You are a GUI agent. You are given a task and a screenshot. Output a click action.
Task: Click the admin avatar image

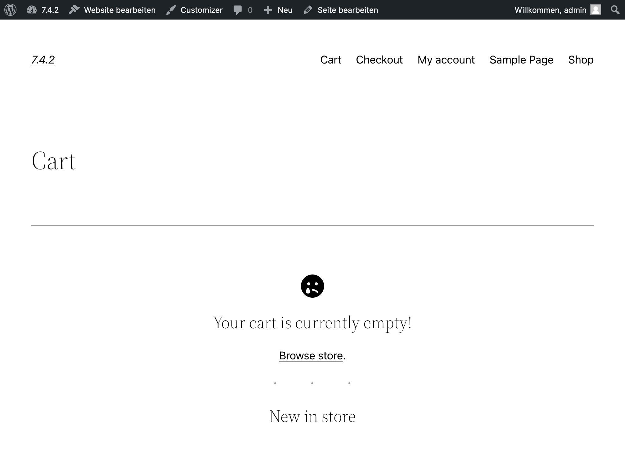595,9
